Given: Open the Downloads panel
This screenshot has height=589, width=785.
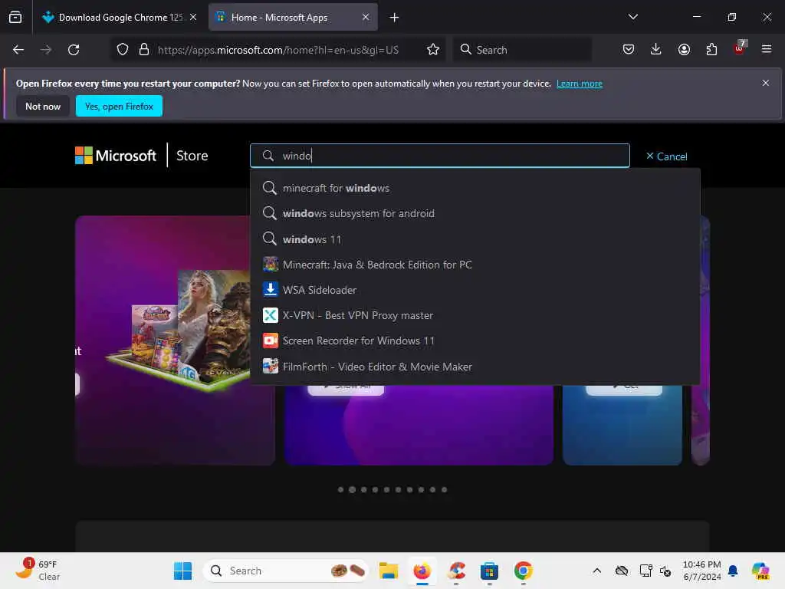Looking at the screenshot, I should [x=656, y=49].
